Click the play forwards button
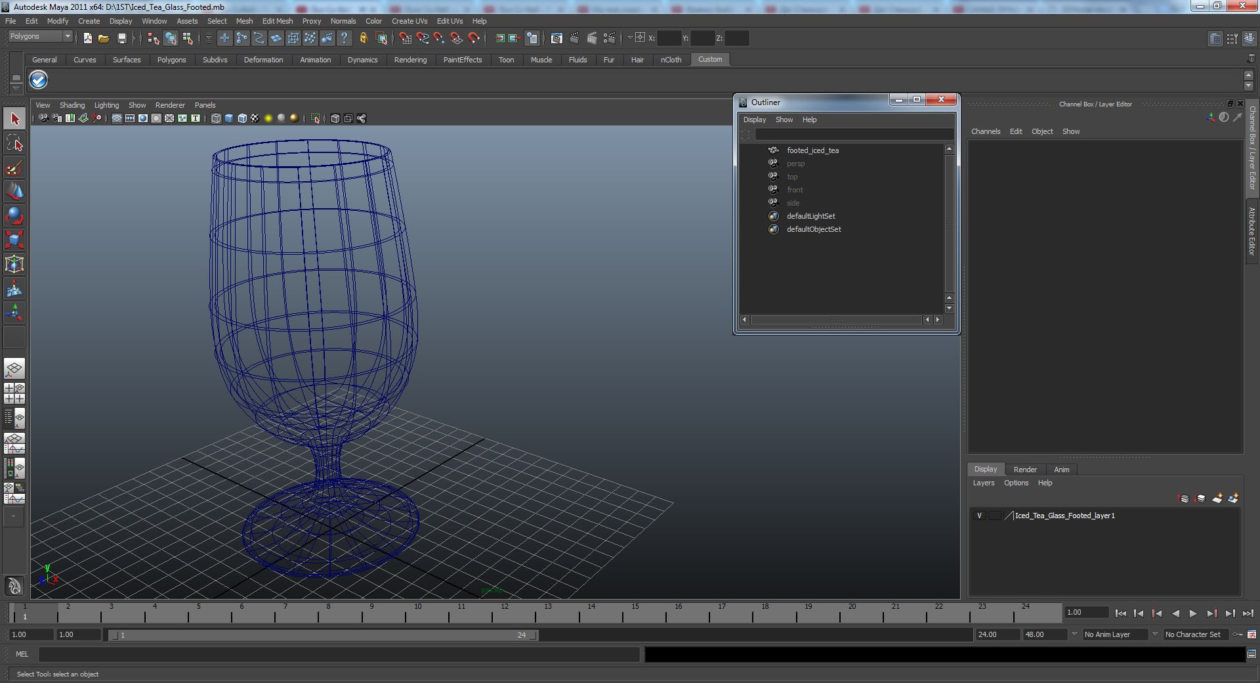Screen dimensions: 1260x683 click(x=1193, y=613)
